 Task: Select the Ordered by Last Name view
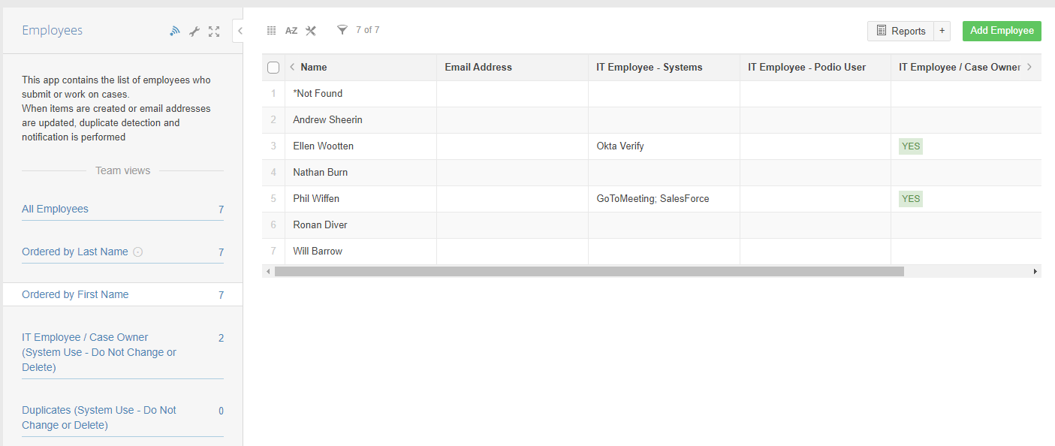point(75,252)
